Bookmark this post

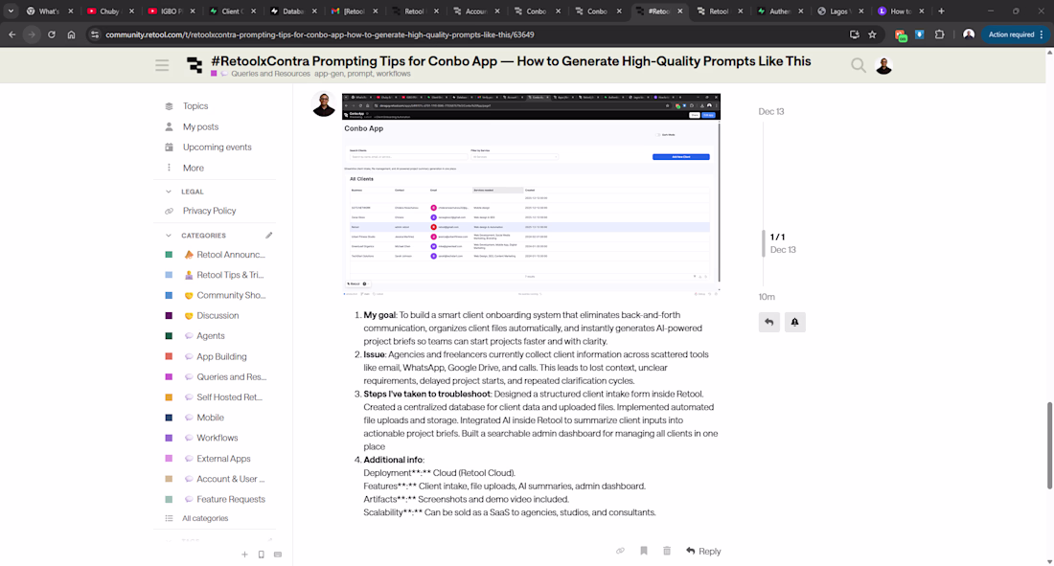tap(643, 551)
